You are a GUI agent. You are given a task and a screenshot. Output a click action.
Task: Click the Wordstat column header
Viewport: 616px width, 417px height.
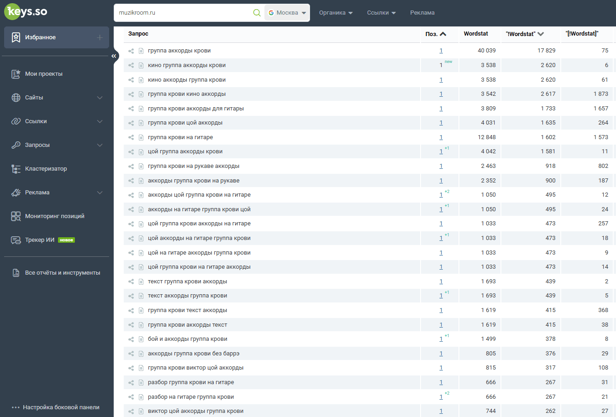click(476, 34)
